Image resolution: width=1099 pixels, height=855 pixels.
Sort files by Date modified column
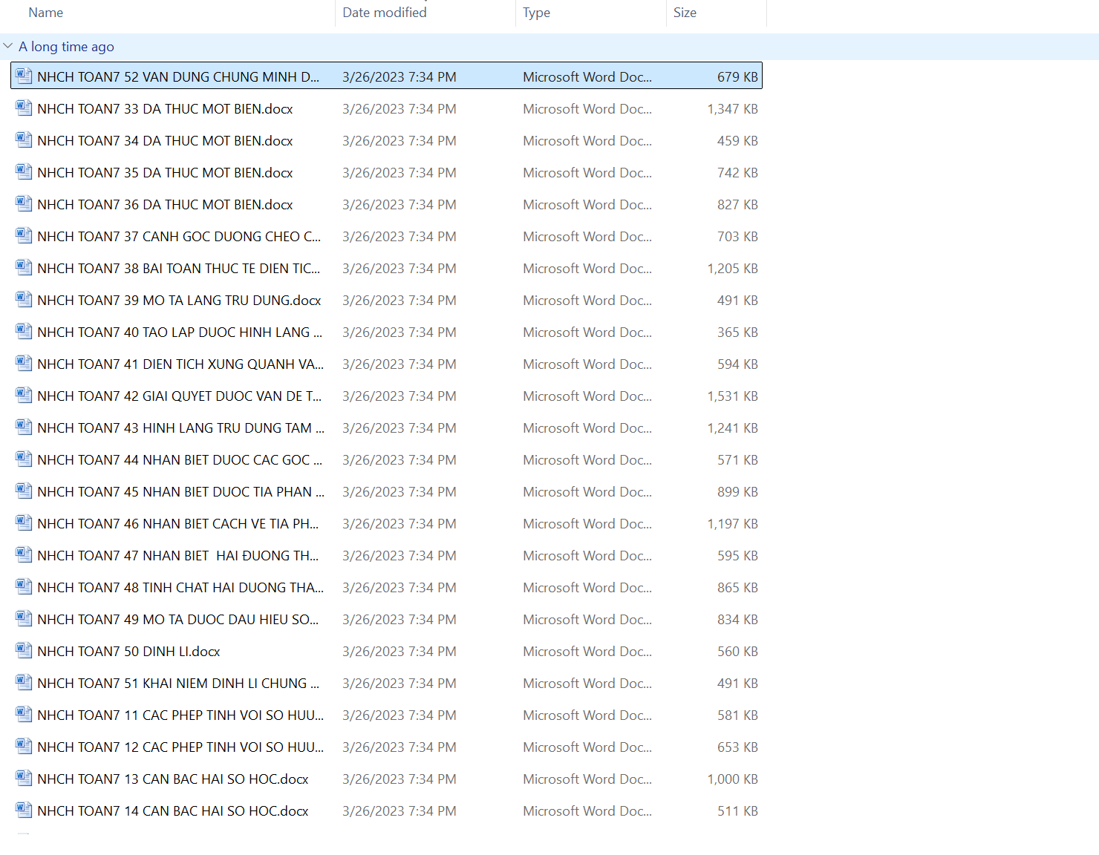(x=384, y=13)
